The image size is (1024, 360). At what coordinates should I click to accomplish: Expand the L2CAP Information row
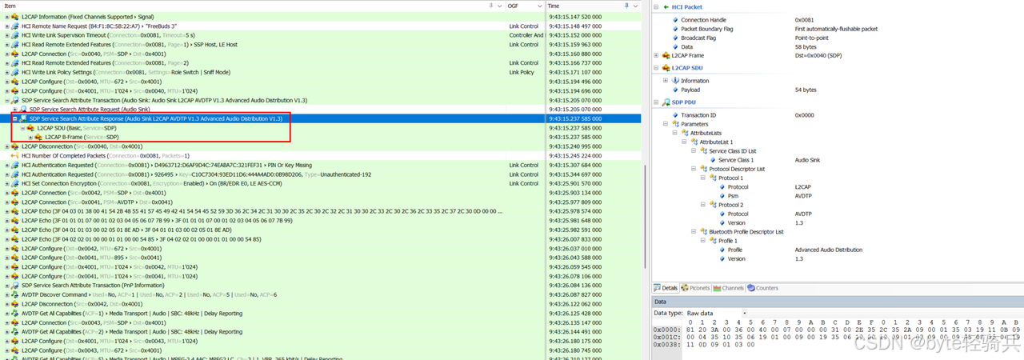point(7,16)
